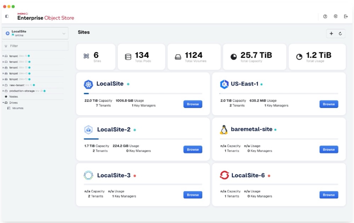Click the US-East-1 usage progress bar
This screenshot has height=223, width=354.
coord(279,93)
